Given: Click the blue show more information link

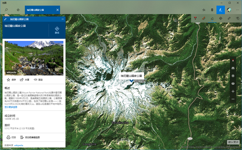Looking at the screenshot, I should (x=11, y=107).
